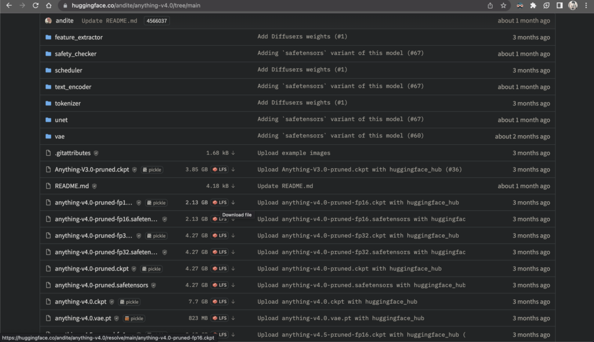Viewport: 594px width, 342px height.
Task: Open the Chrome profile avatar menu
Action: click(x=573, y=5)
